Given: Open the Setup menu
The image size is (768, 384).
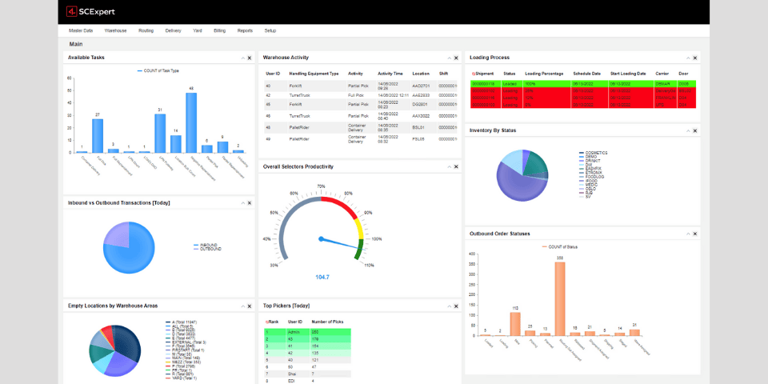Looking at the screenshot, I should [x=270, y=30].
